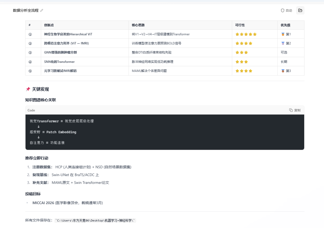Click star rating in GNN增强的脑肿瘤分割 row
The height and width of the screenshot is (228, 324).
(x=241, y=52)
